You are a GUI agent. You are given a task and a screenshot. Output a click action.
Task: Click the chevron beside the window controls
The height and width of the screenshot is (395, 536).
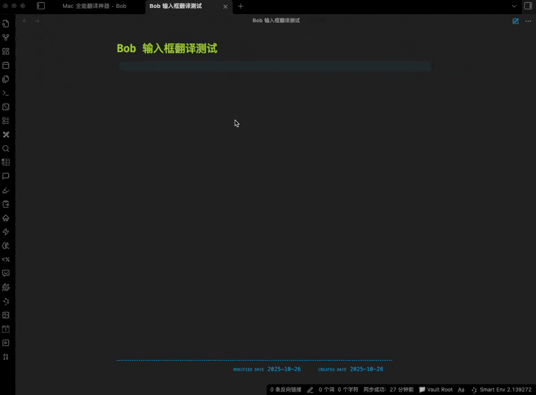(513, 6)
